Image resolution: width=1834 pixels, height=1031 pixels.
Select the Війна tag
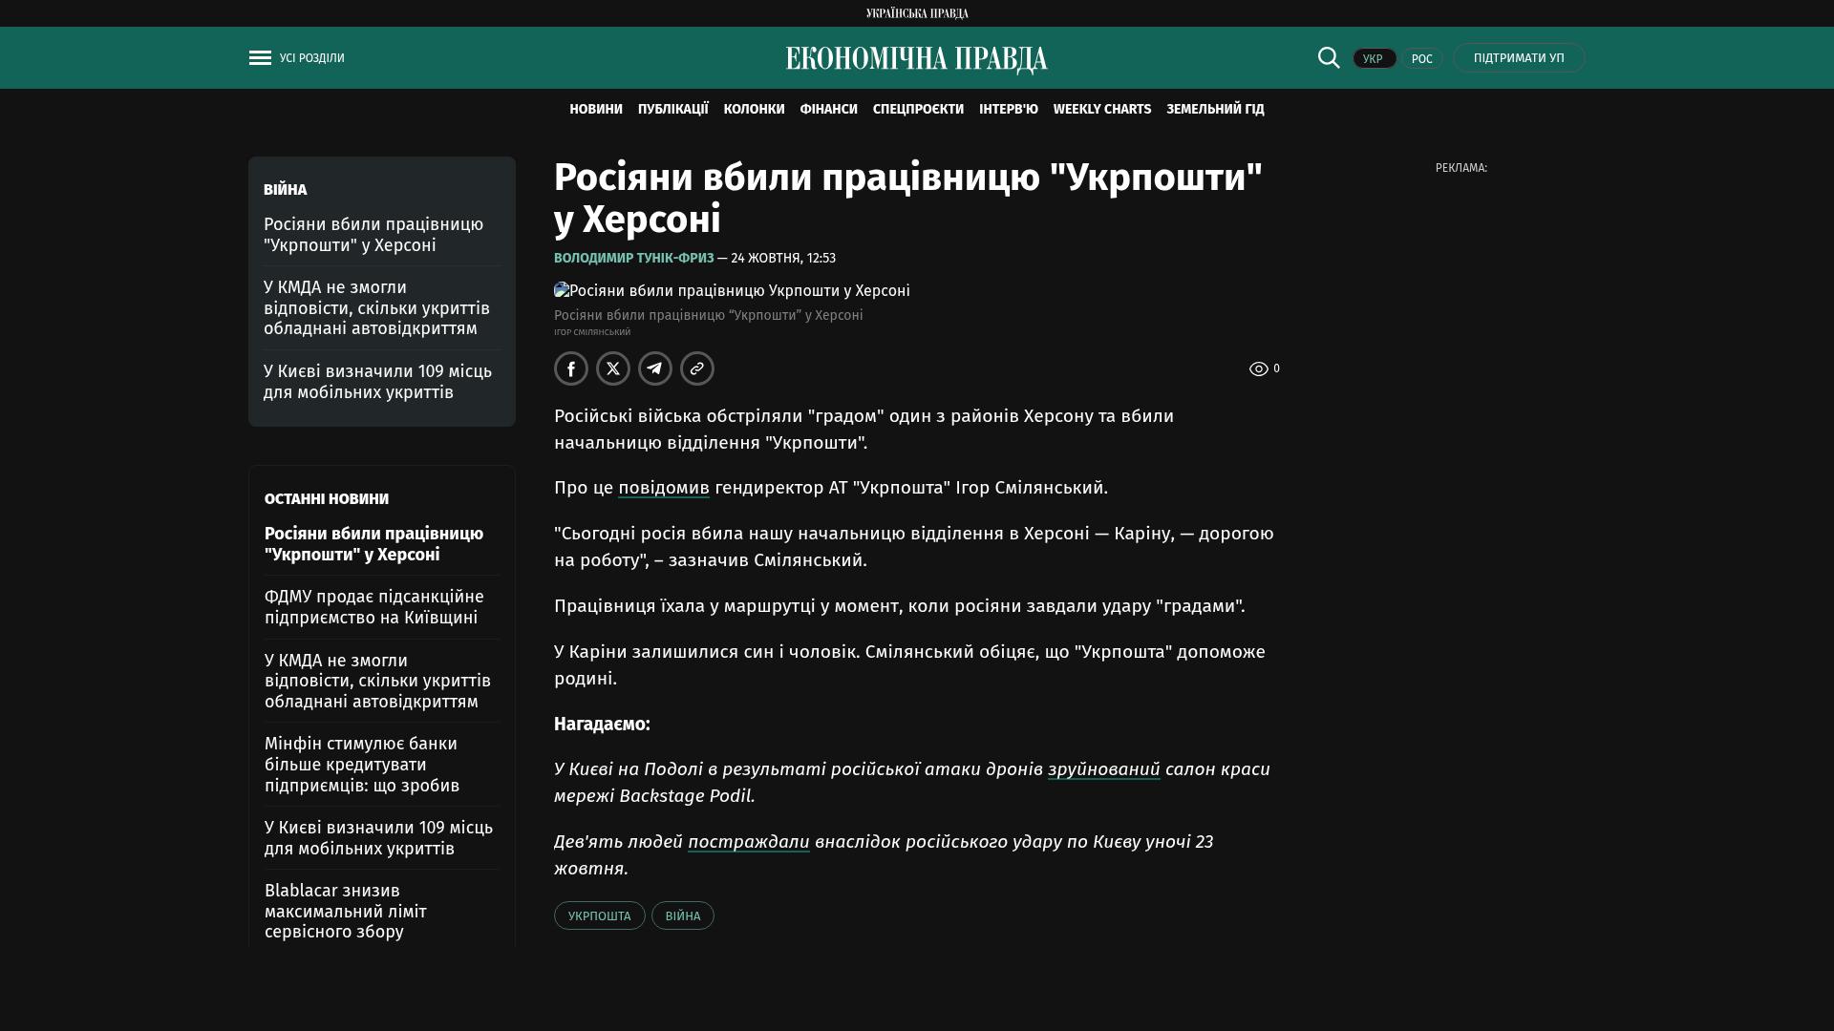682,915
